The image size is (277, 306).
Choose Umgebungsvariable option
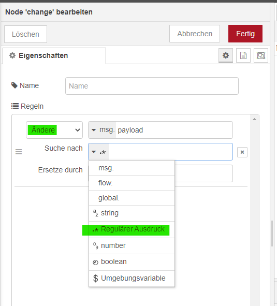coord(132,278)
